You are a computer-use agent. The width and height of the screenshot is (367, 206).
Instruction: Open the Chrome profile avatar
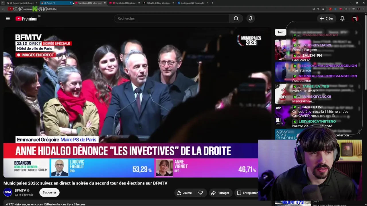[x=358, y=9]
